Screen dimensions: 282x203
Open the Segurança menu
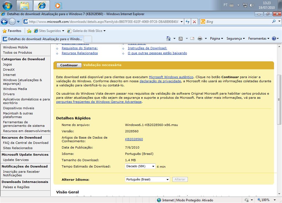coord(236,39)
